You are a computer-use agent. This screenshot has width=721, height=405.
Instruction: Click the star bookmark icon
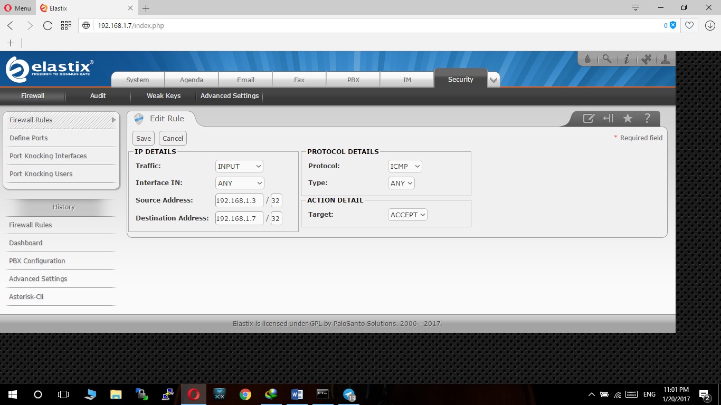[628, 119]
